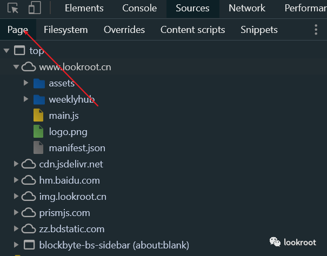
Task: Expand the prismjs.com domain arrow
Action: pyautogui.click(x=16, y=212)
